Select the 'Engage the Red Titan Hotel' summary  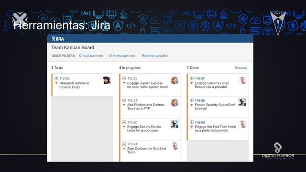(215, 129)
